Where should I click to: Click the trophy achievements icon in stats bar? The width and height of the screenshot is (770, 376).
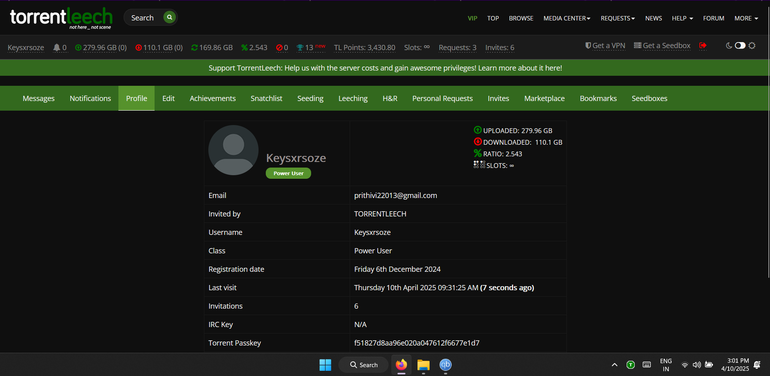(300, 48)
